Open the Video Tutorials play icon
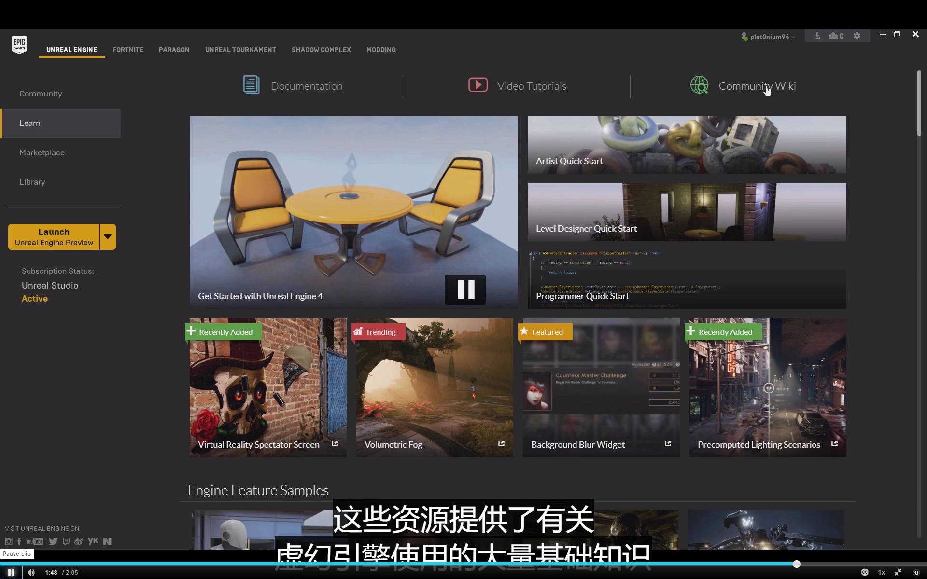Viewport: 927px width, 579px height. pos(478,85)
